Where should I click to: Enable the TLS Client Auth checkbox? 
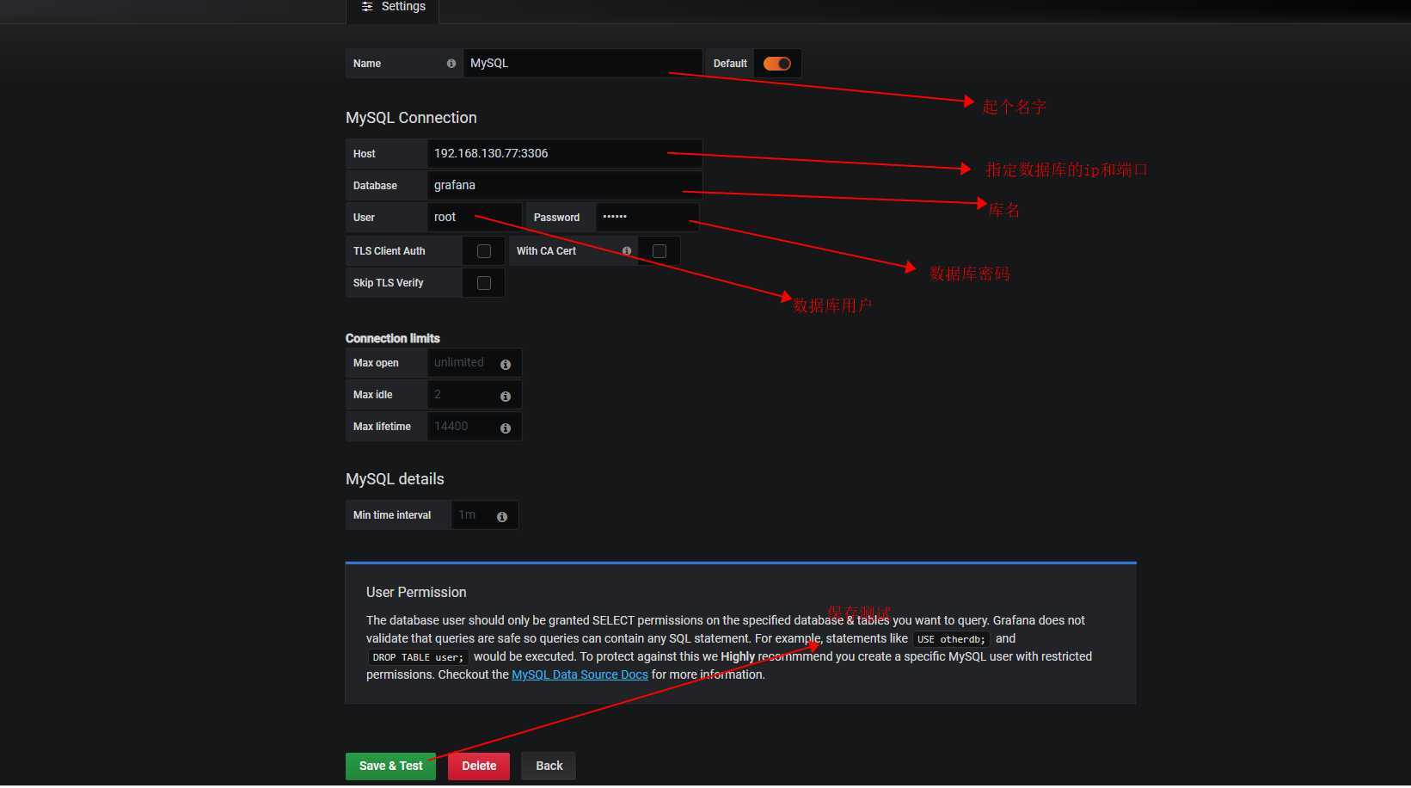tap(484, 251)
